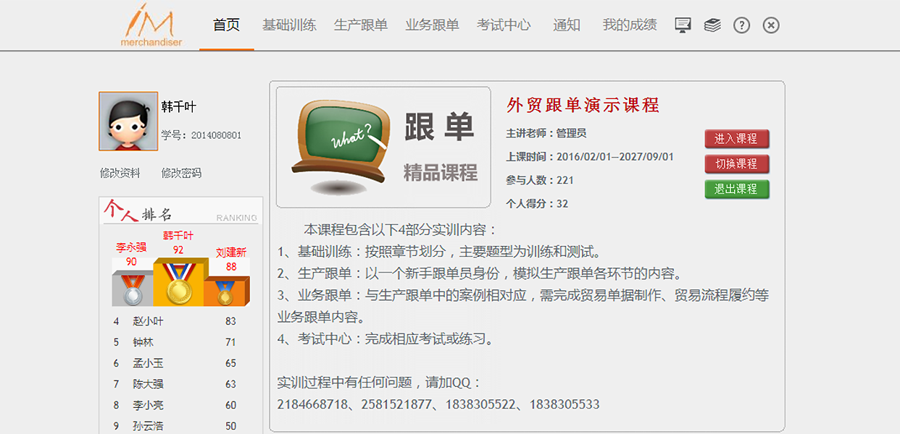Image resolution: width=900 pixels, height=434 pixels.
Task: Click the circled X exit icon
Action: (770, 25)
